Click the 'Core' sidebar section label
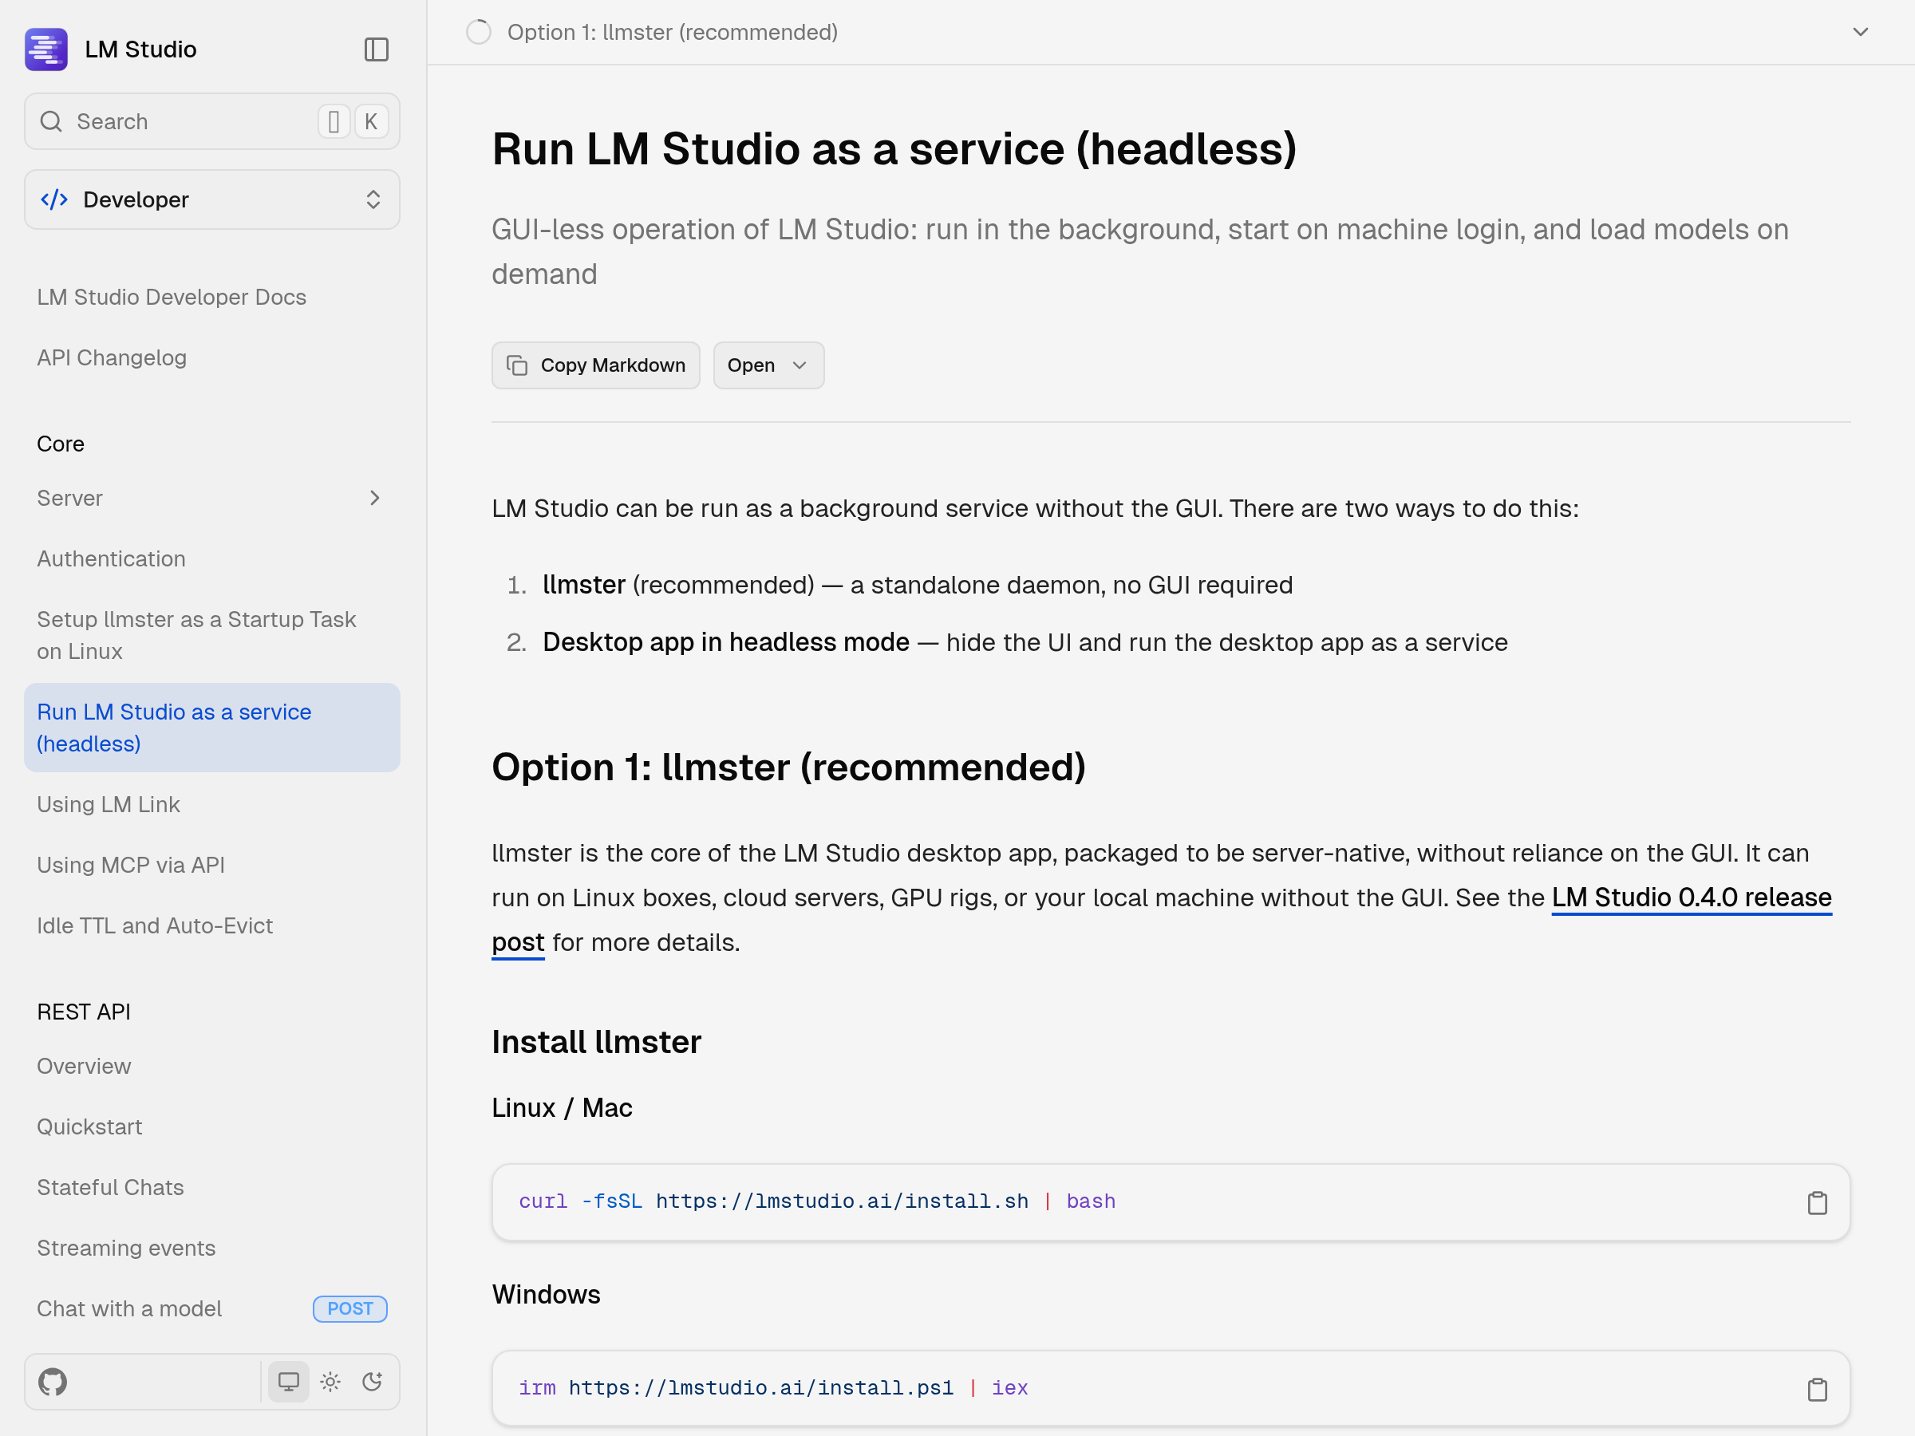The width and height of the screenshot is (1915, 1436). 61,444
